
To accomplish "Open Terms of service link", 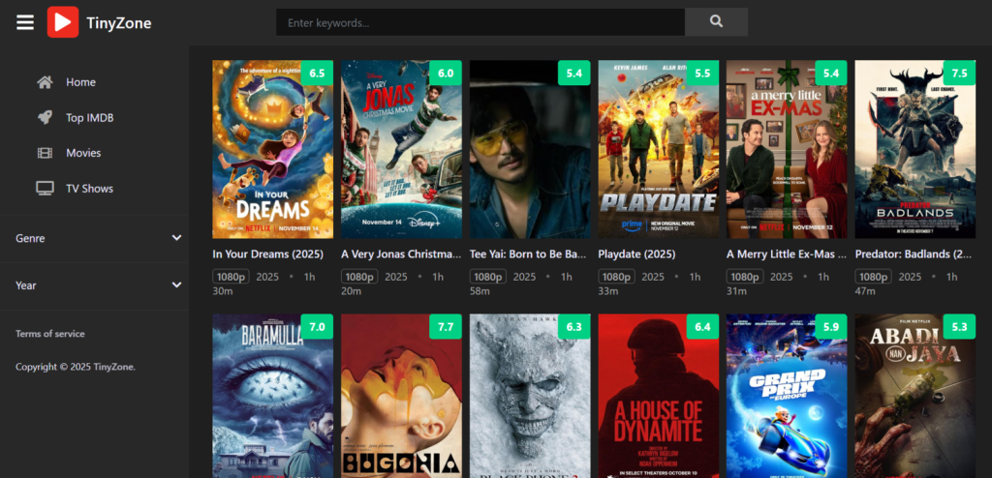I will click(50, 334).
